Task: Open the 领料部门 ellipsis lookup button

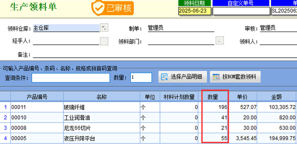Action: click(219, 41)
